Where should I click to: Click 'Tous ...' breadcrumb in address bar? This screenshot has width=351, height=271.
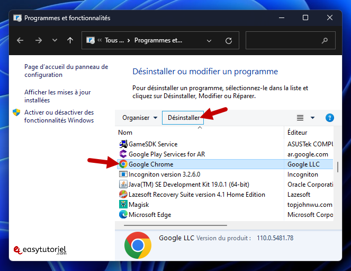(x=114, y=40)
